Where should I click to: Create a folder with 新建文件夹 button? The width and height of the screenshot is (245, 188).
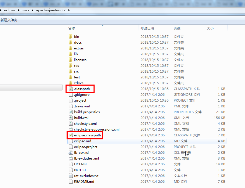pos(9,20)
